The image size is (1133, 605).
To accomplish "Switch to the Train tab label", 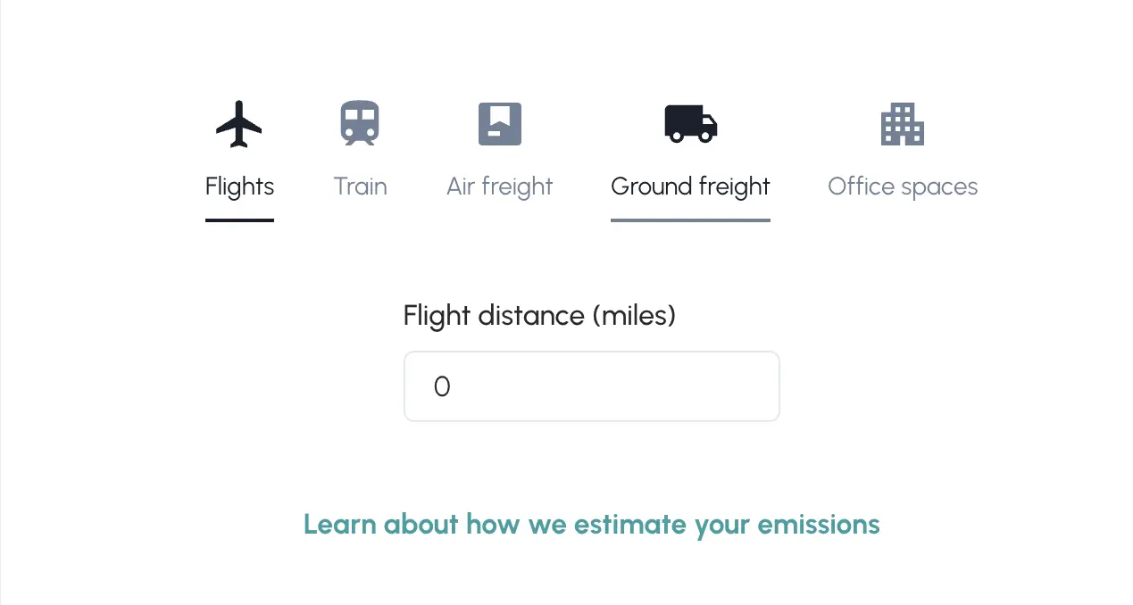I will click(360, 186).
